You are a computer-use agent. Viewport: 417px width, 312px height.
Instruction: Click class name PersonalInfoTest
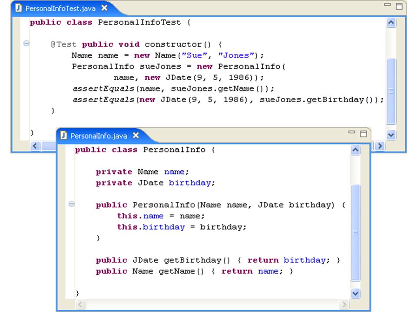(139, 22)
